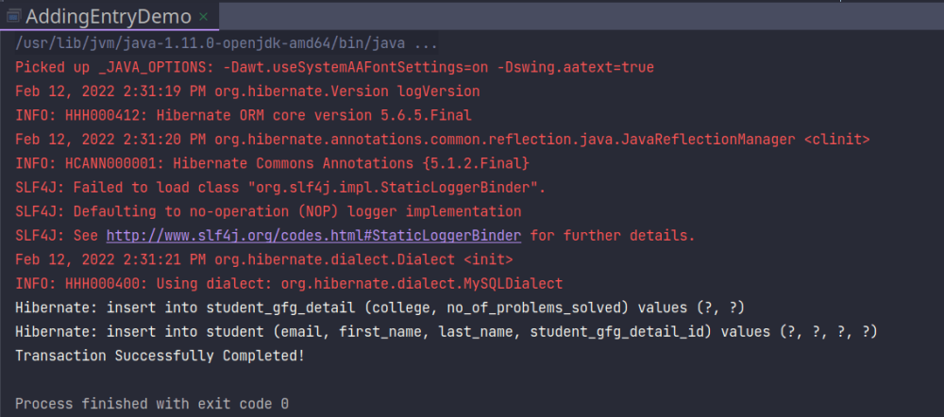This screenshot has height=417, width=944.
Task: Click the org.hibernate.Version logVersion line
Action: click(247, 92)
